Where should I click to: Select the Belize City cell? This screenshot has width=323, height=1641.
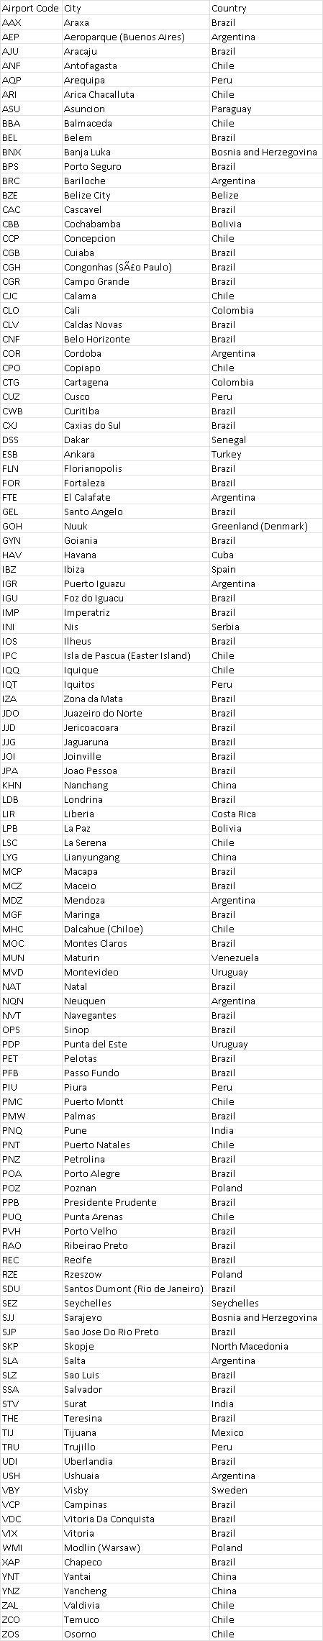point(136,195)
